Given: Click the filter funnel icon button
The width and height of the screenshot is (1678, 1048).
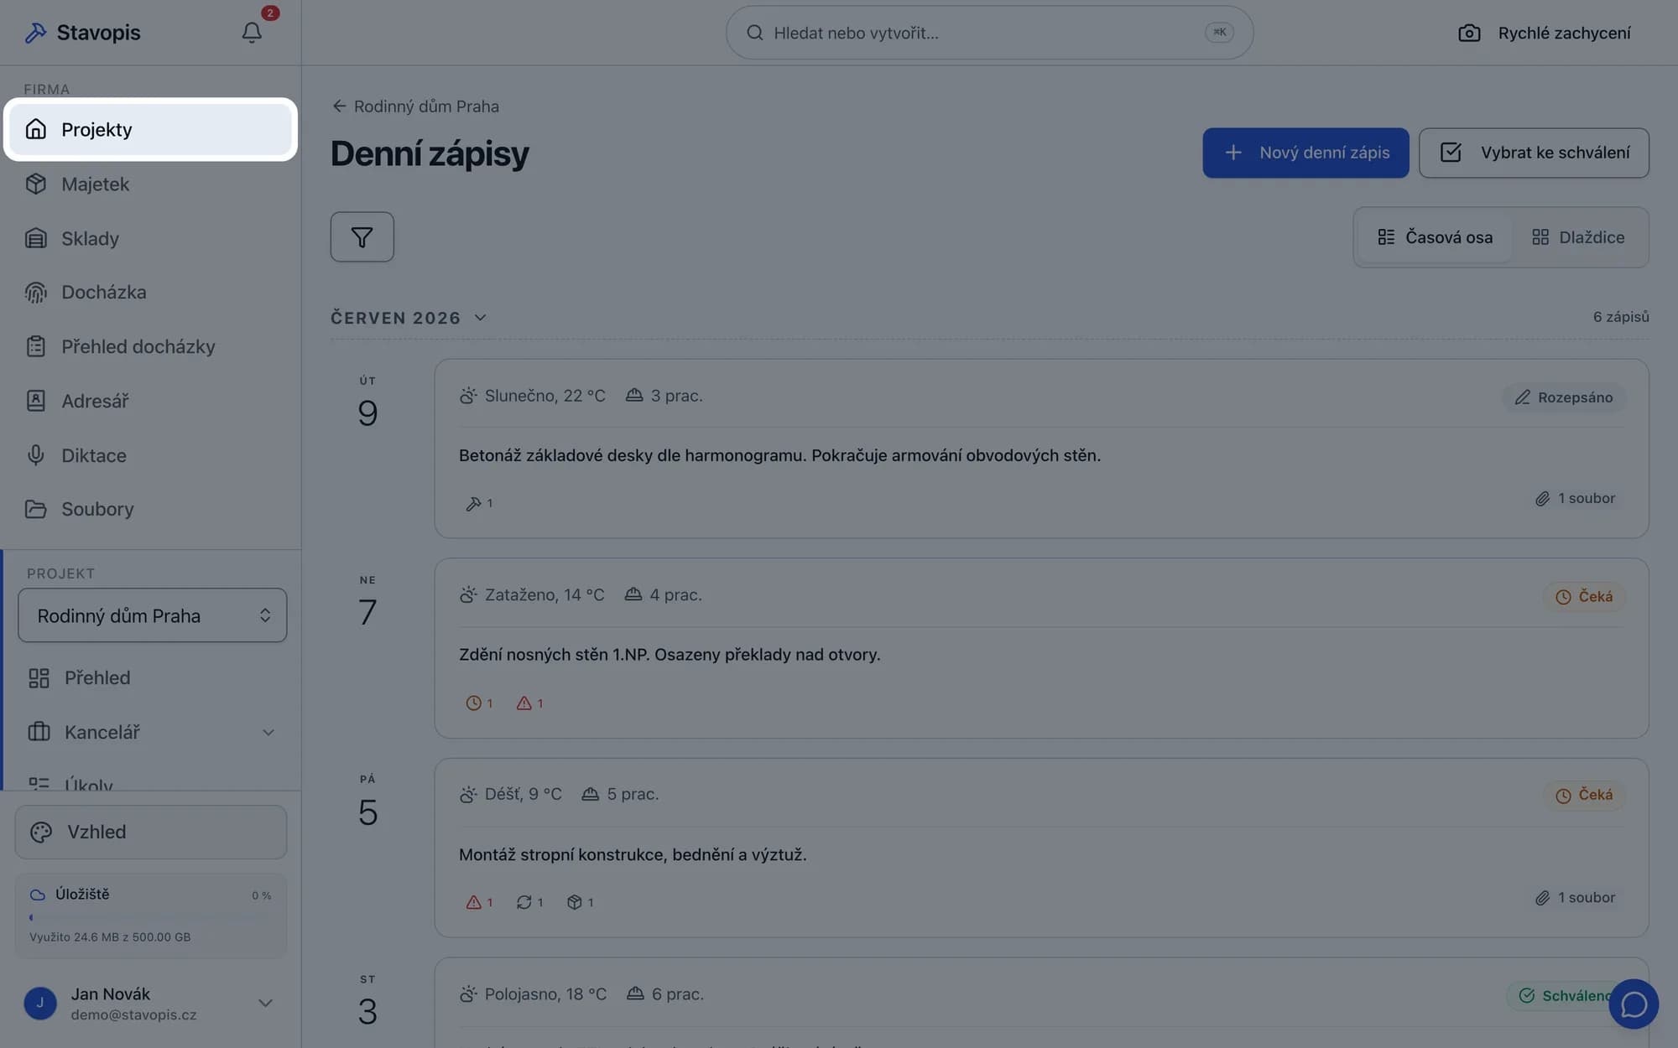Looking at the screenshot, I should [362, 237].
